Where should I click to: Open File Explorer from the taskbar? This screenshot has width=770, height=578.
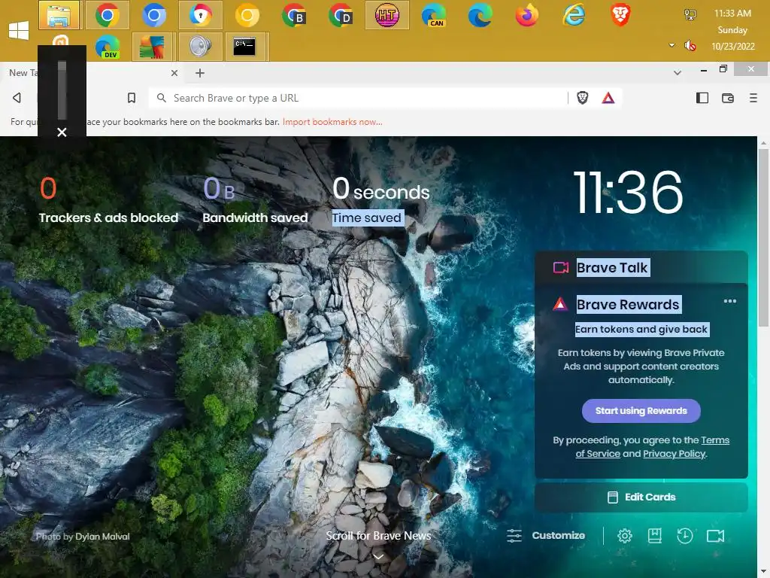tap(59, 15)
